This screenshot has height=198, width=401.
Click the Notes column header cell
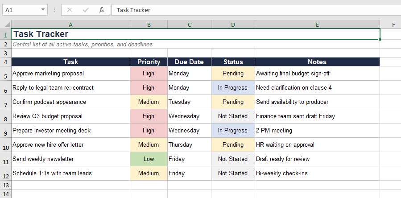pos(318,62)
